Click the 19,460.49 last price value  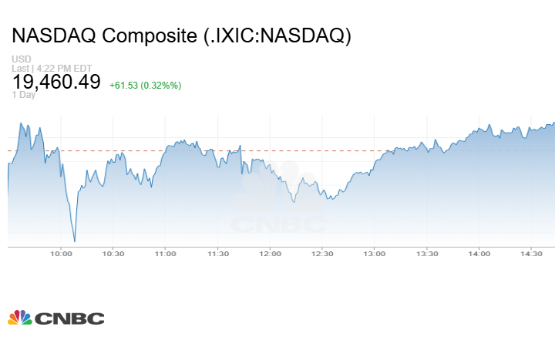56,82
